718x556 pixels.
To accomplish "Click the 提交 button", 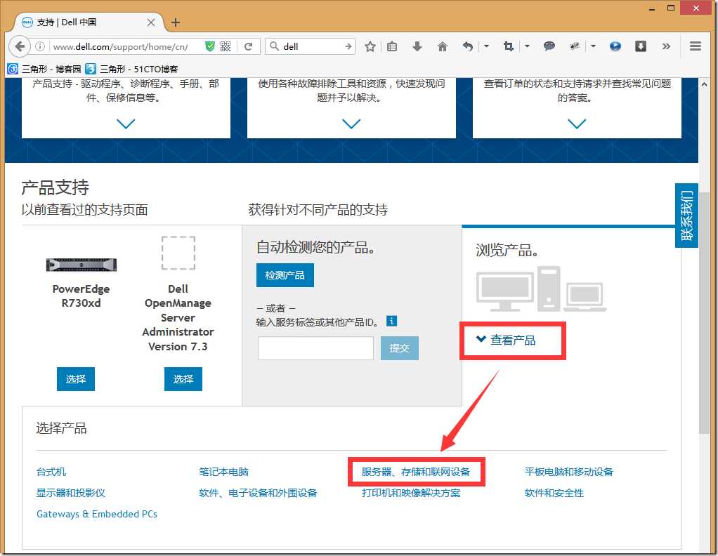I will coord(399,348).
